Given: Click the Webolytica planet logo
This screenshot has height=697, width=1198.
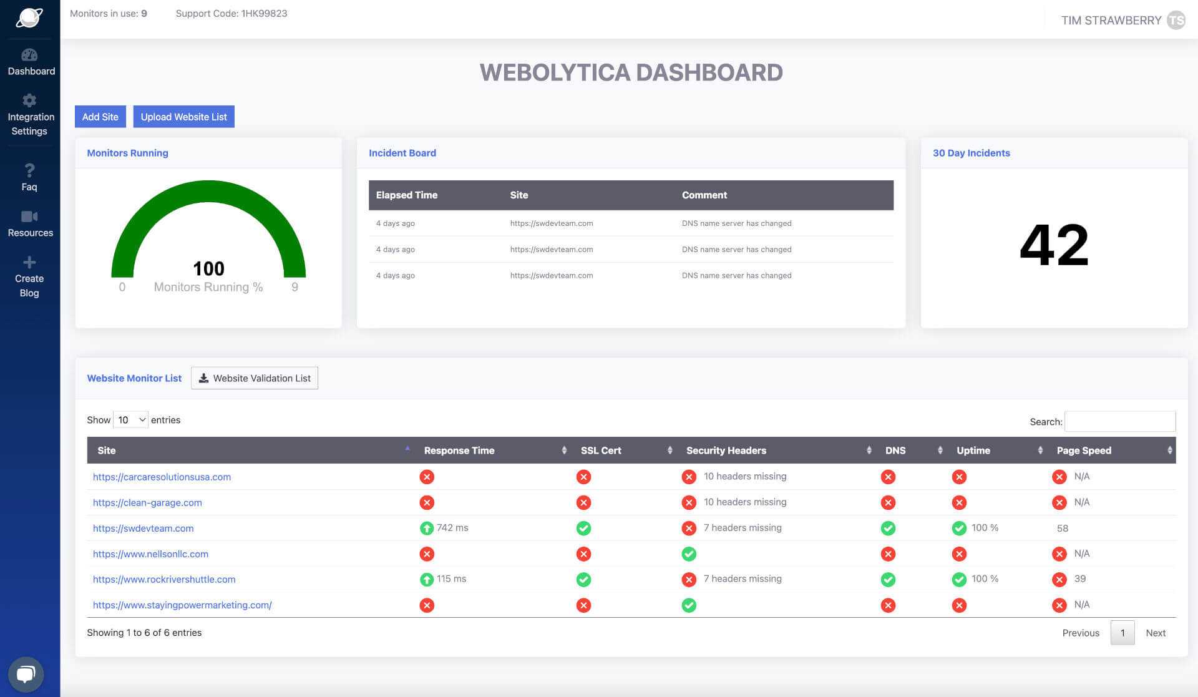Looking at the screenshot, I should [x=29, y=18].
